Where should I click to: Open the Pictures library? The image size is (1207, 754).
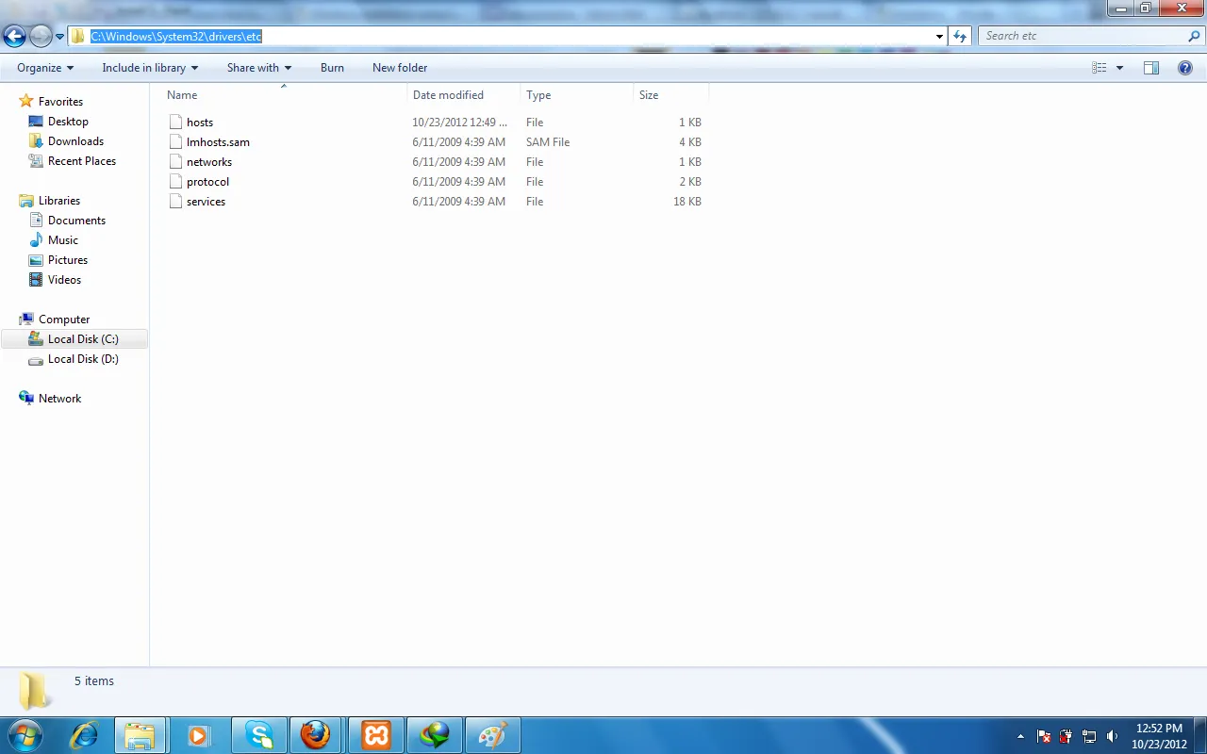click(68, 260)
